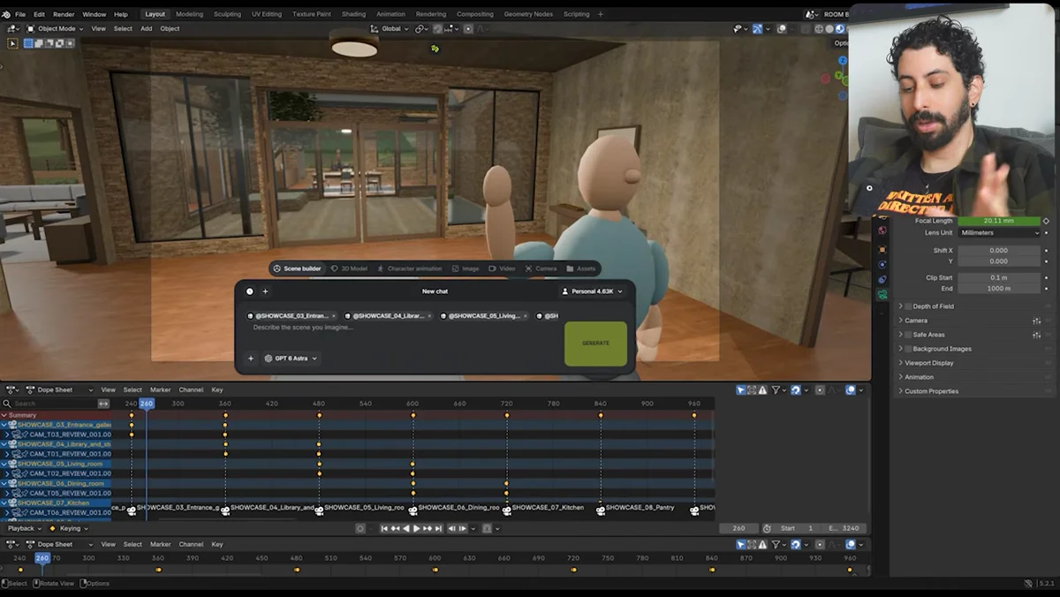Click the Clip Start value field
The width and height of the screenshot is (1060, 597).
pos(999,277)
